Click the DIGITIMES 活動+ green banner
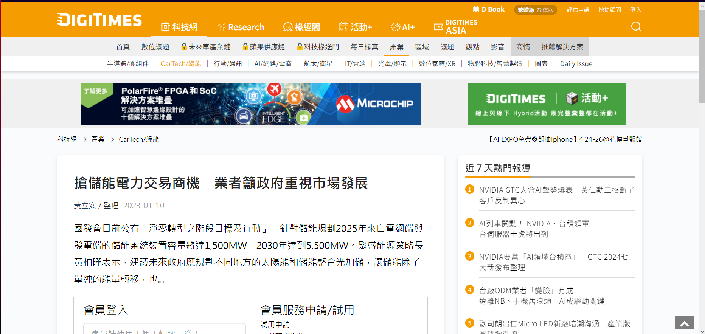The height and width of the screenshot is (334, 705). pos(547,104)
